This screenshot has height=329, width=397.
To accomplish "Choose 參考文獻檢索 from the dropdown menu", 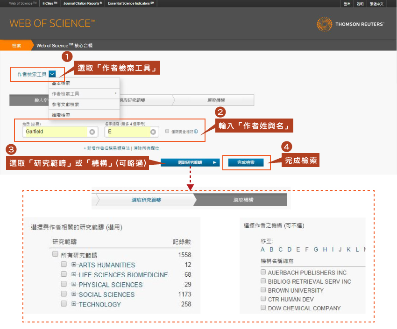I will coord(84,104).
